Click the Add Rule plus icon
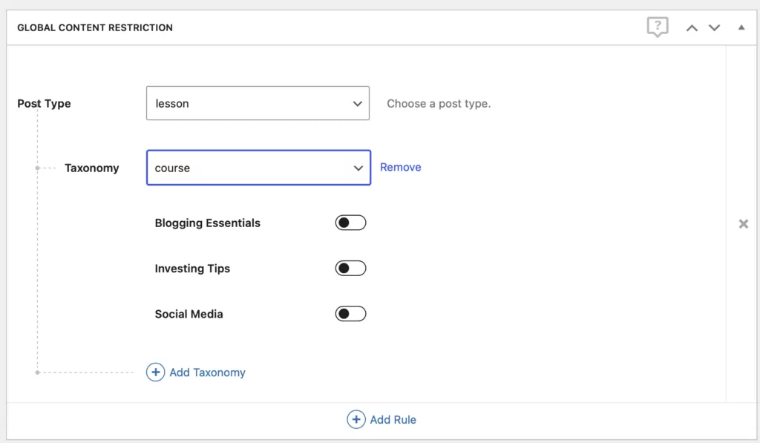760x443 pixels. [356, 419]
